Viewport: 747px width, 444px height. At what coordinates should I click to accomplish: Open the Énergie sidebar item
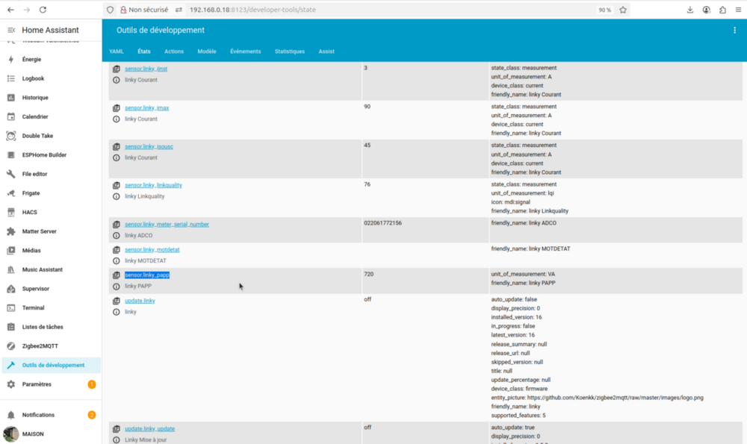point(51,60)
